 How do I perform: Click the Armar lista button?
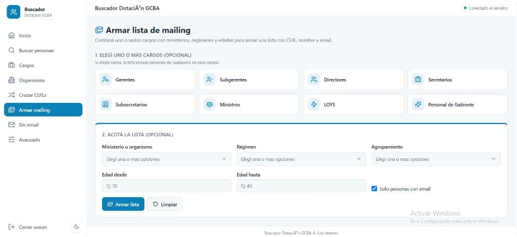point(123,204)
